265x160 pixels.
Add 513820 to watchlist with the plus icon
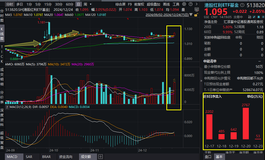coord(263,17)
